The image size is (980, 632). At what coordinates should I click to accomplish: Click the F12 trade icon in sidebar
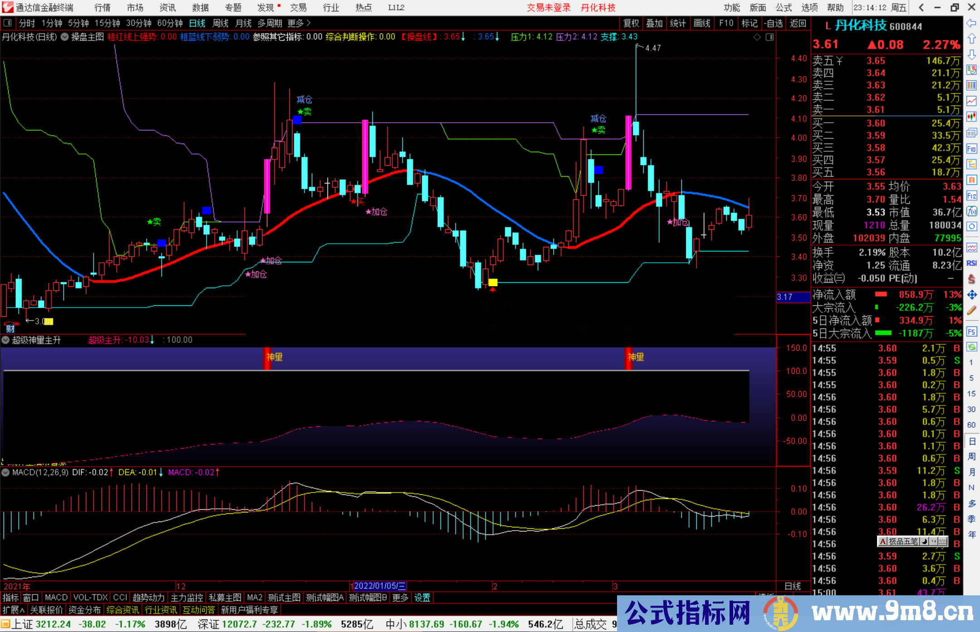pos(971,196)
